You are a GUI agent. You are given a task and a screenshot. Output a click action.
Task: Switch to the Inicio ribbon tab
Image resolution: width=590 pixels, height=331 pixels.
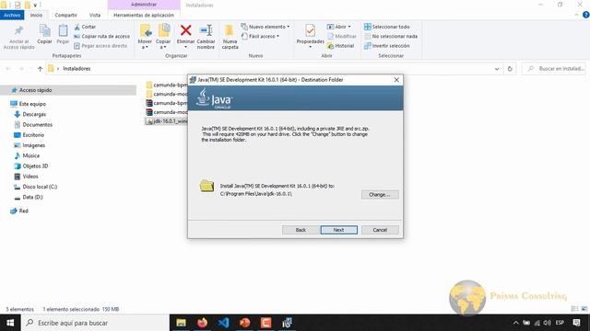(36, 15)
